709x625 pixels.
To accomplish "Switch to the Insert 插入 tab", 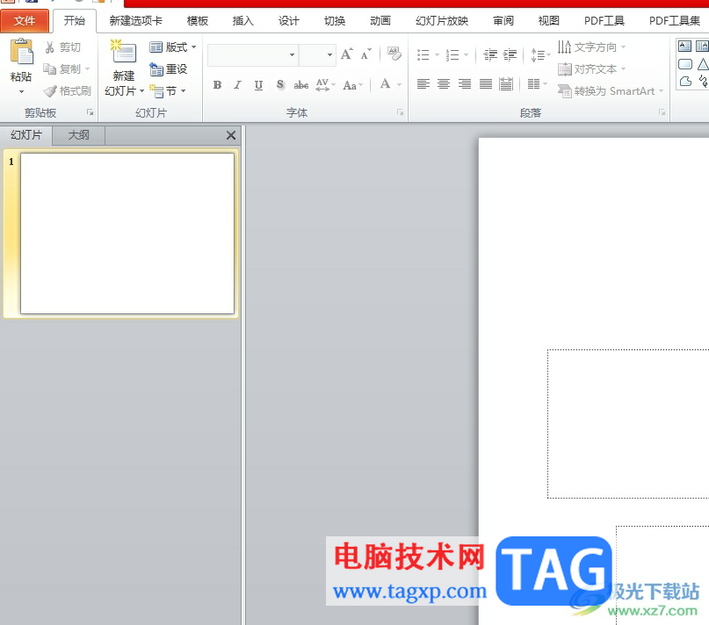I will 242,21.
